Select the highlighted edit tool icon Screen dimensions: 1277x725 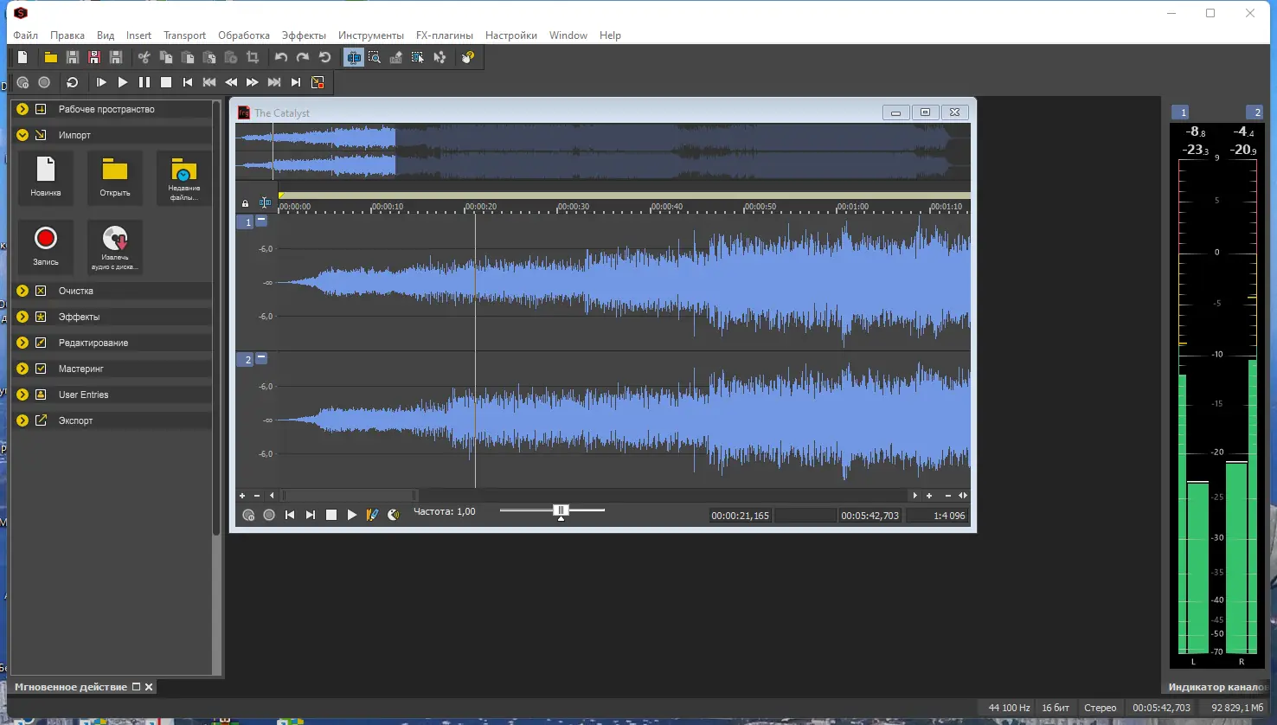354,57
